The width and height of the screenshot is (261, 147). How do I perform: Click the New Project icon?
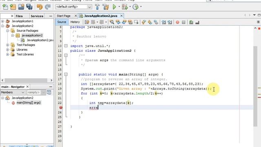[x=13, y=7]
